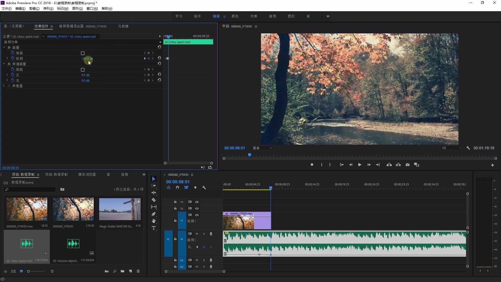Select the Hand tool
Viewport: 501px width, 282px height.
pyautogui.click(x=154, y=221)
